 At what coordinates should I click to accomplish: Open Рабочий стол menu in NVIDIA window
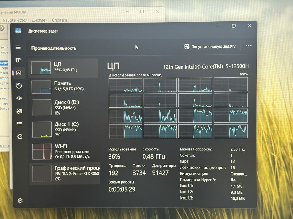pyautogui.click(x=15, y=20)
